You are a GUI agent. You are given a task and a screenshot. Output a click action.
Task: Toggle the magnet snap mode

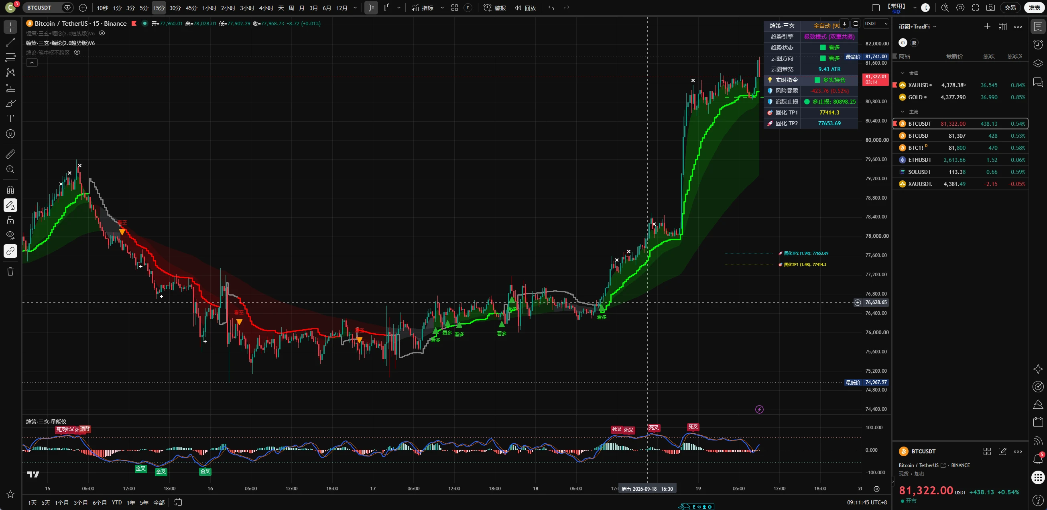(10, 190)
